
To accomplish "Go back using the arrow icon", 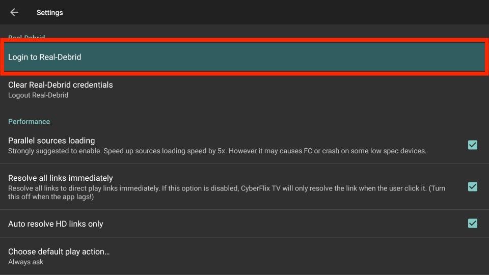I will [x=14, y=12].
